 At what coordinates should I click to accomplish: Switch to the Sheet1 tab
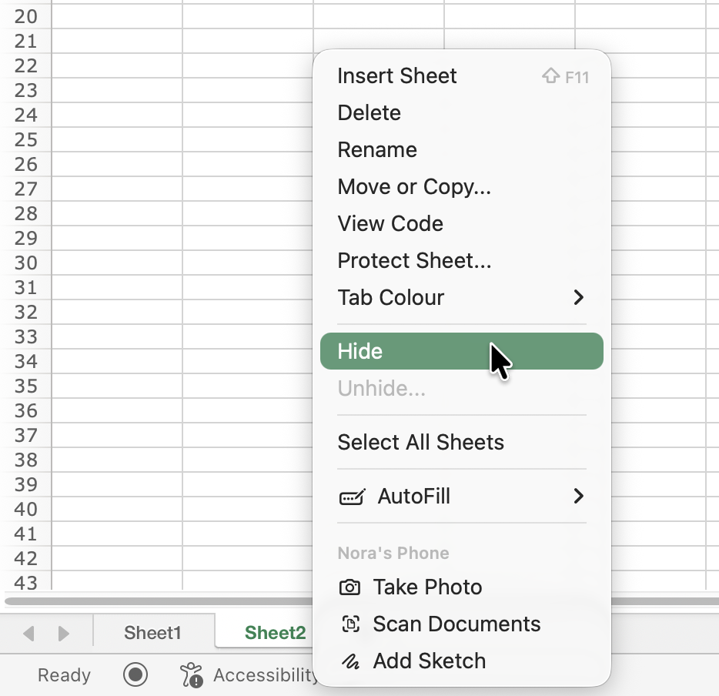click(152, 633)
